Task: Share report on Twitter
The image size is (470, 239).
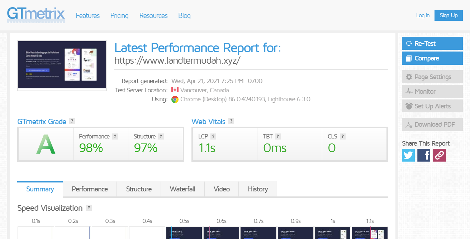Action: pos(408,155)
